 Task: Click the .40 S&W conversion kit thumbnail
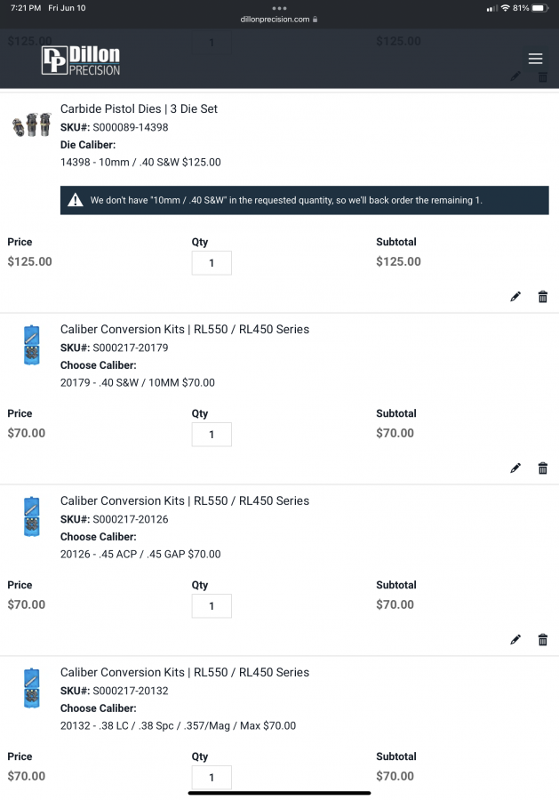pyautogui.click(x=31, y=345)
